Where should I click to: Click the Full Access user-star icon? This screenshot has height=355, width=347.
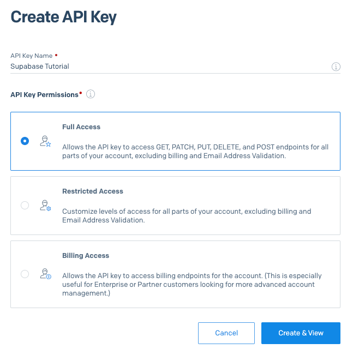[45, 141]
